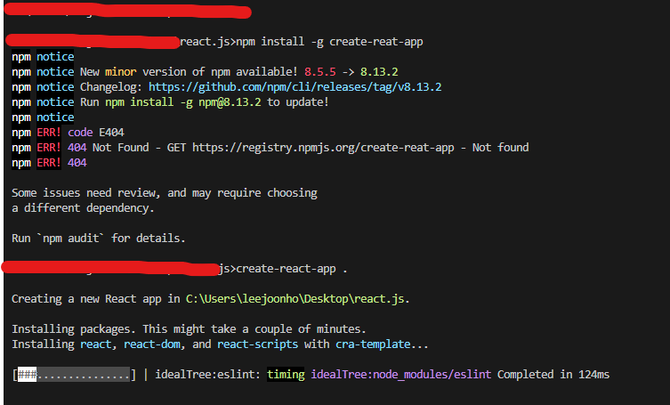Image resolution: width=670 pixels, height=405 pixels.
Task: Click the registry.npmjs.org create-reat-app URL
Action: (x=323, y=148)
